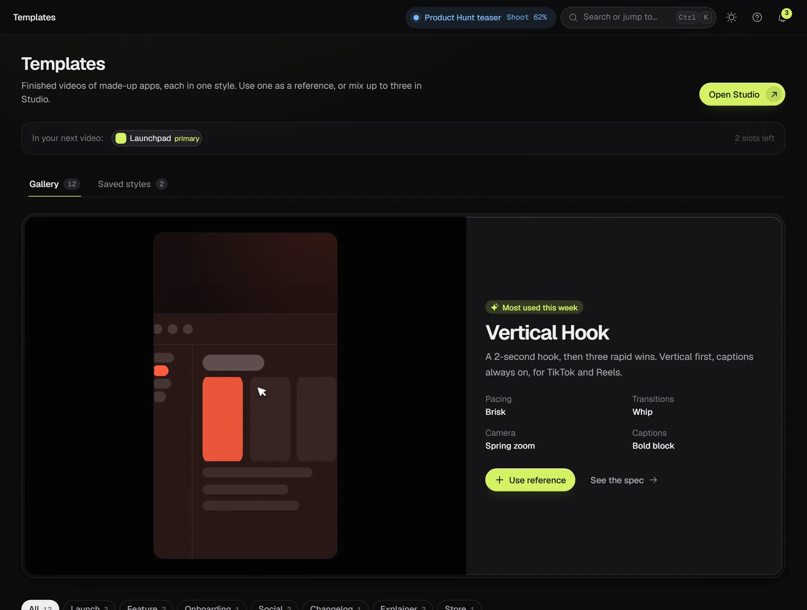Click the Whip transitions value
The height and width of the screenshot is (610, 807).
point(642,412)
